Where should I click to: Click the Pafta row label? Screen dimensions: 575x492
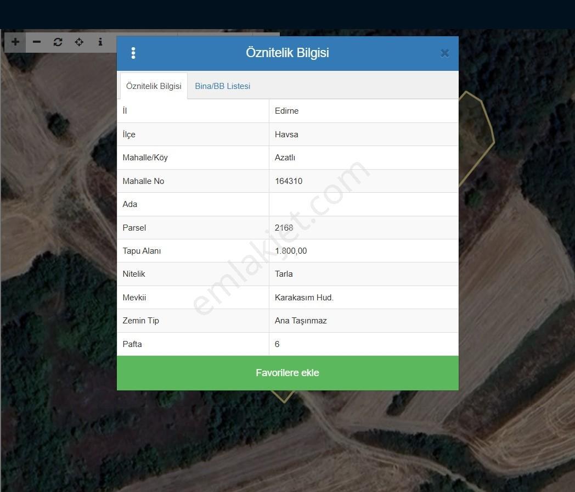point(132,344)
